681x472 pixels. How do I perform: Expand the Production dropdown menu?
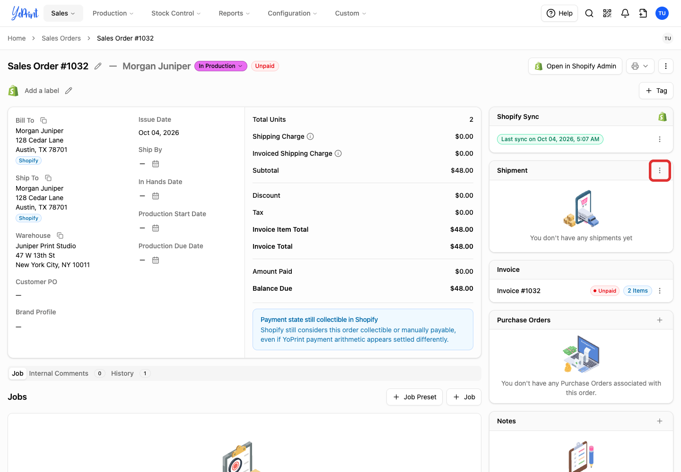tap(113, 13)
